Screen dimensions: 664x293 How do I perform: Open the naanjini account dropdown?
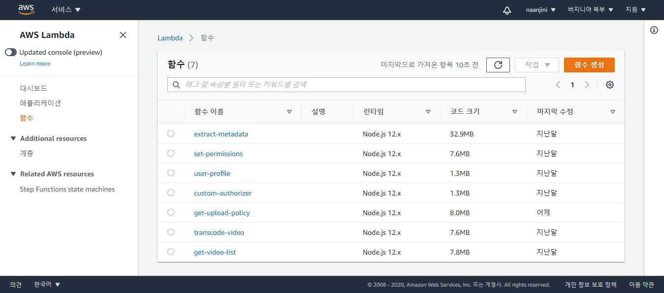click(x=540, y=10)
